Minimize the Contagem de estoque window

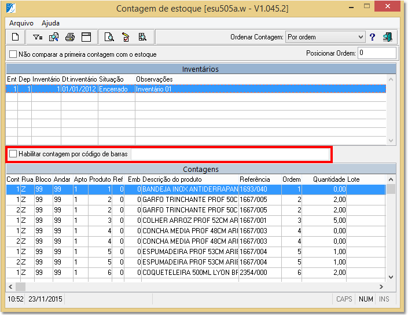pos(351,8)
